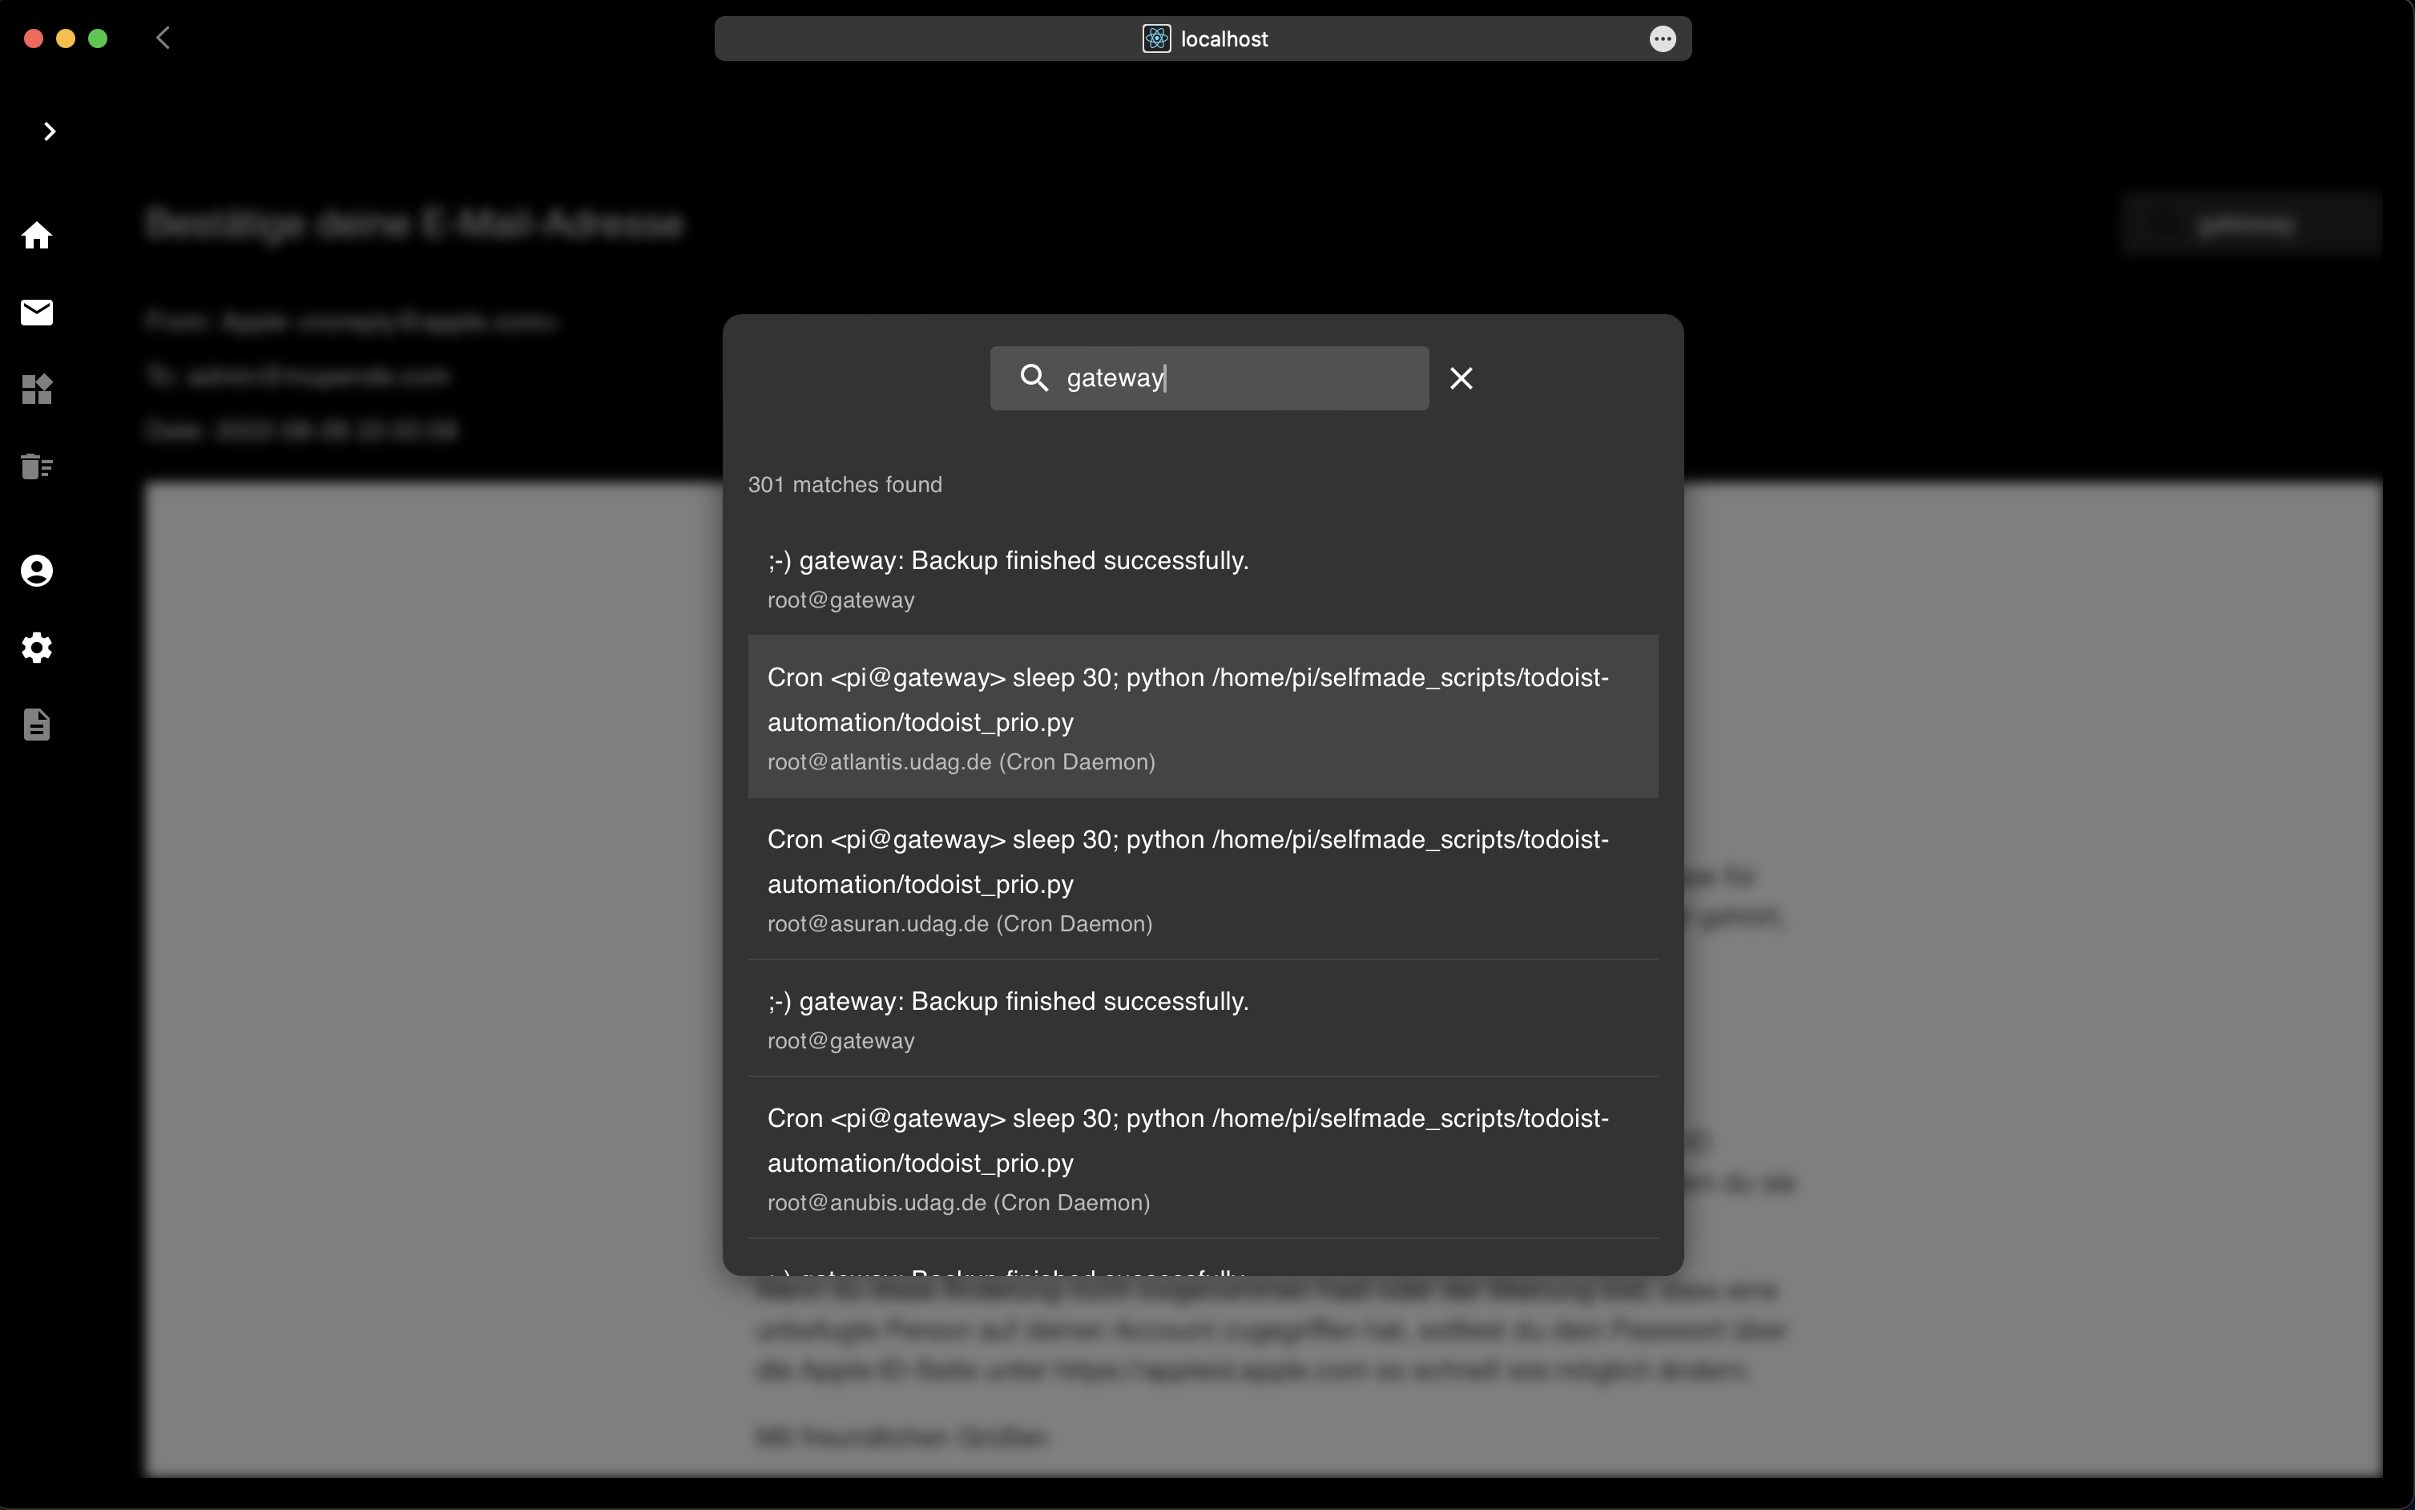Open the dashboard widgets icon
The image size is (2415, 1510).
click(x=37, y=389)
